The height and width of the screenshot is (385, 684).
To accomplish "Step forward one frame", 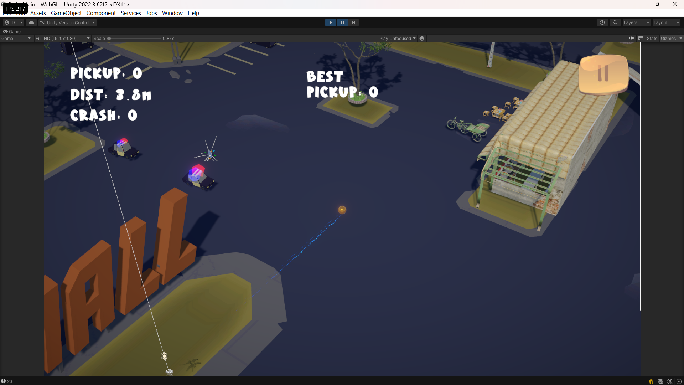I will pos(353,22).
